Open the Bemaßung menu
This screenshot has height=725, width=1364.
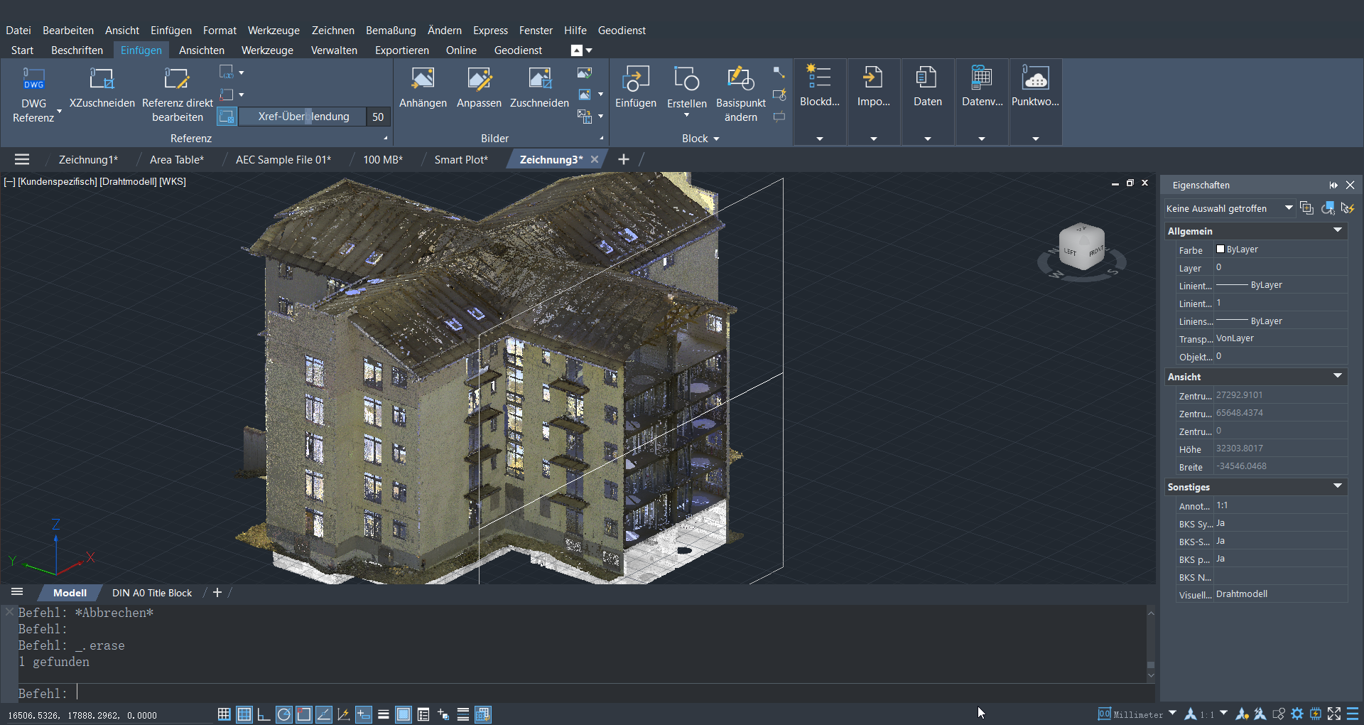[x=390, y=31]
